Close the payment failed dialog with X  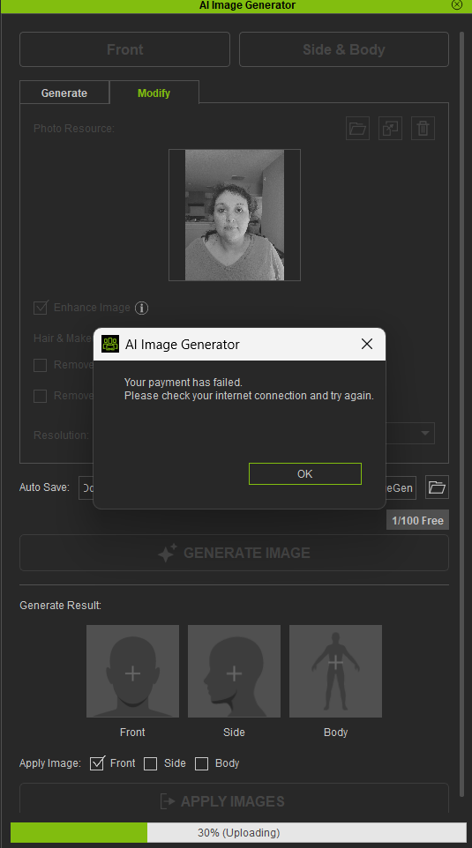367,344
